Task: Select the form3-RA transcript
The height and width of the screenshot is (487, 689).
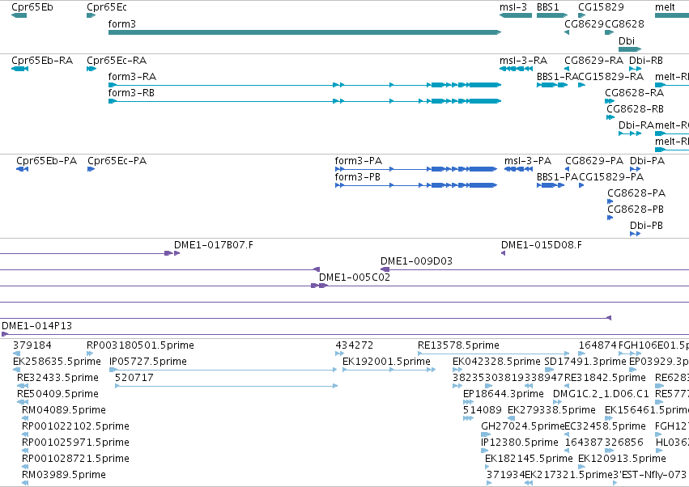Action: coord(304,85)
